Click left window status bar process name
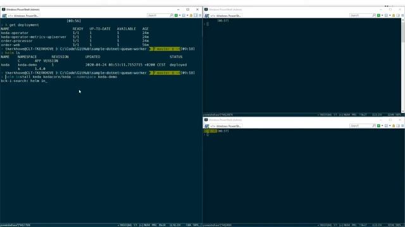The height and width of the screenshot is (227, 405). coord(15,225)
